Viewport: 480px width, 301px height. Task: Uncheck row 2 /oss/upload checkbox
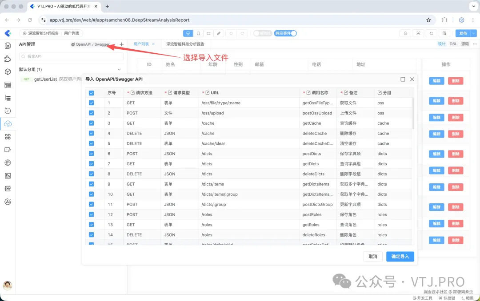[x=91, y=113]
